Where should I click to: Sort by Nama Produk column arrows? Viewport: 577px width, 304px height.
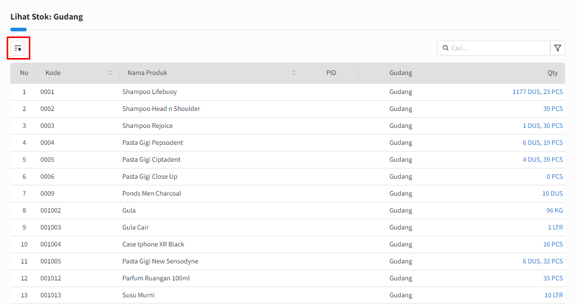click(293, 73)
